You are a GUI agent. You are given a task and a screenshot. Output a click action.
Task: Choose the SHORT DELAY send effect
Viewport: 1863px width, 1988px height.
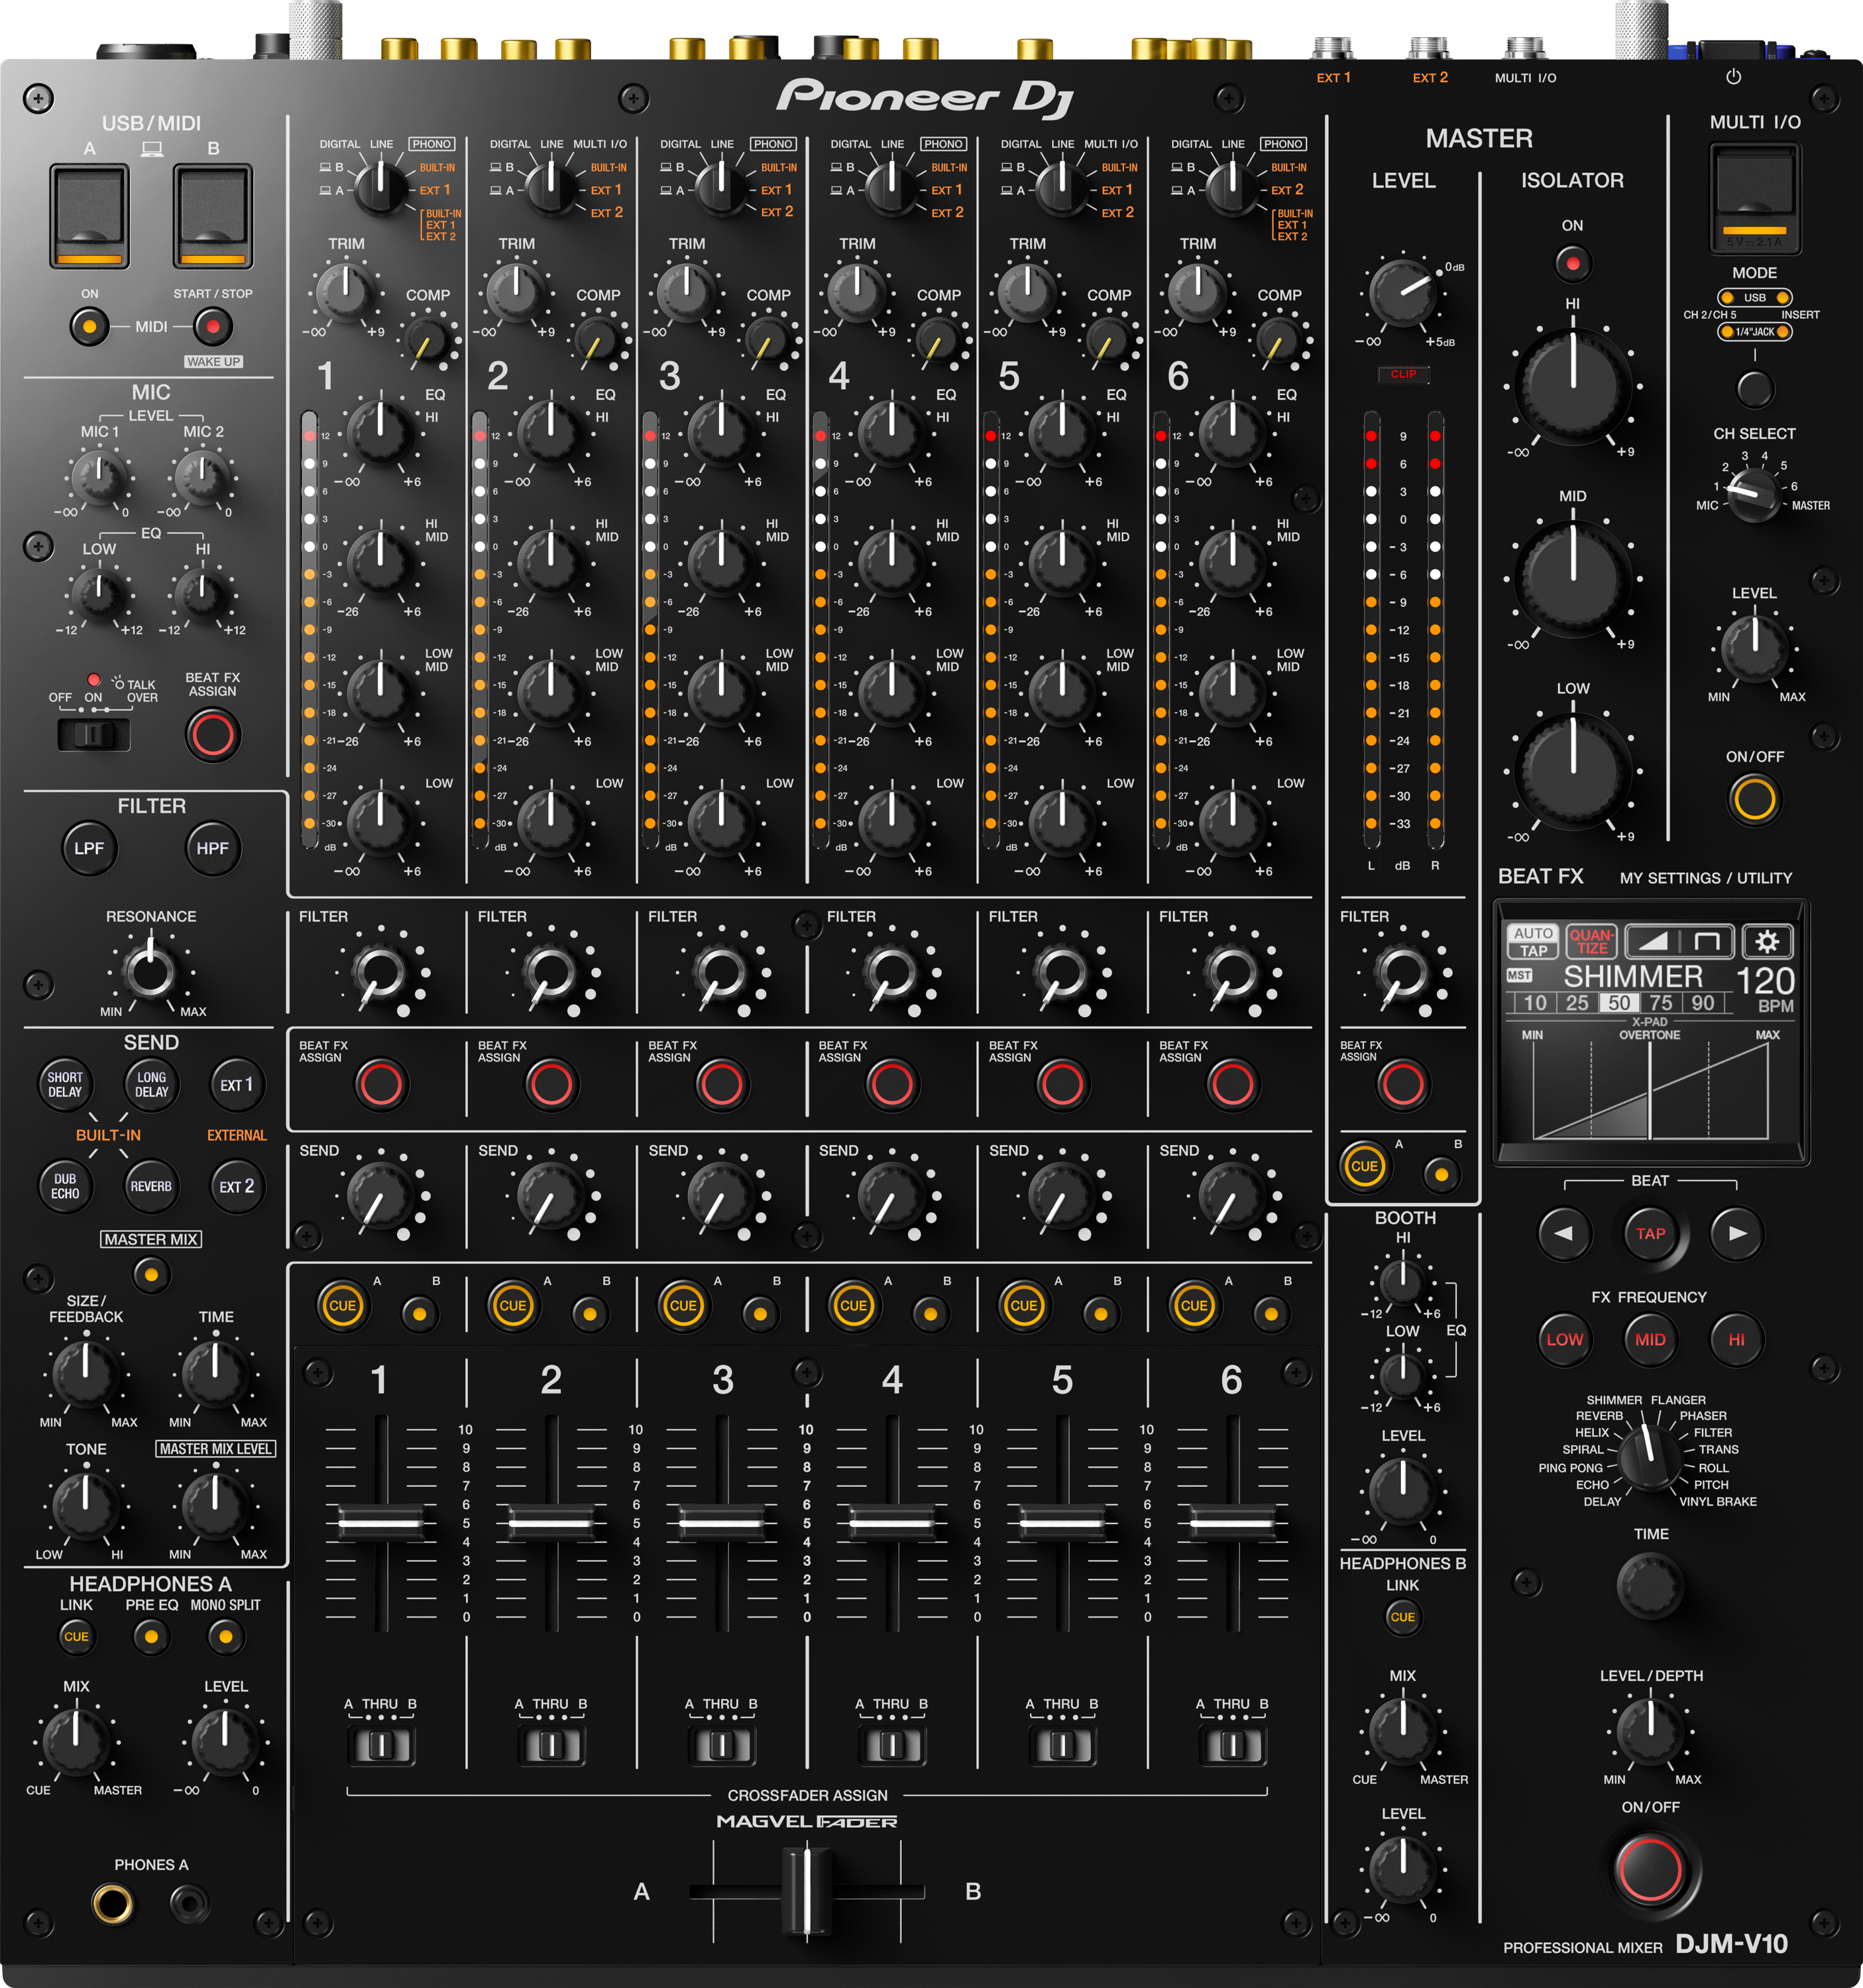coord(65,1085)
